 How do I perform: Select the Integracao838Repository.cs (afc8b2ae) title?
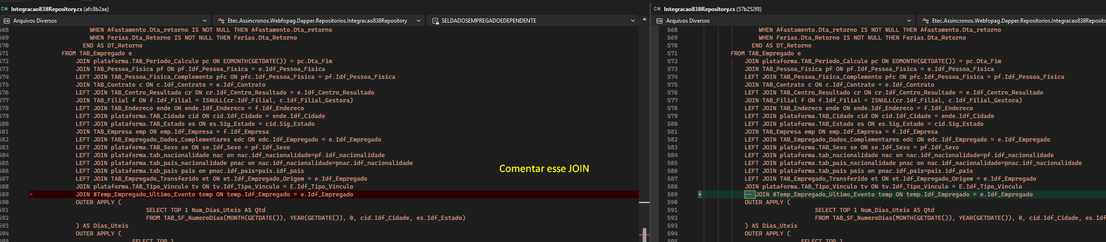pyautogui.click(x=60, y=9)
